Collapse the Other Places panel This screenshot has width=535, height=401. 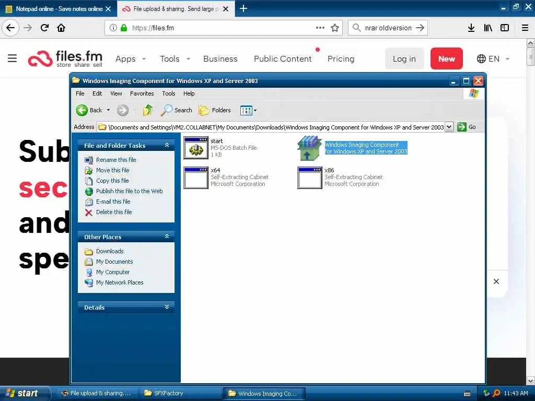[167, 237]
